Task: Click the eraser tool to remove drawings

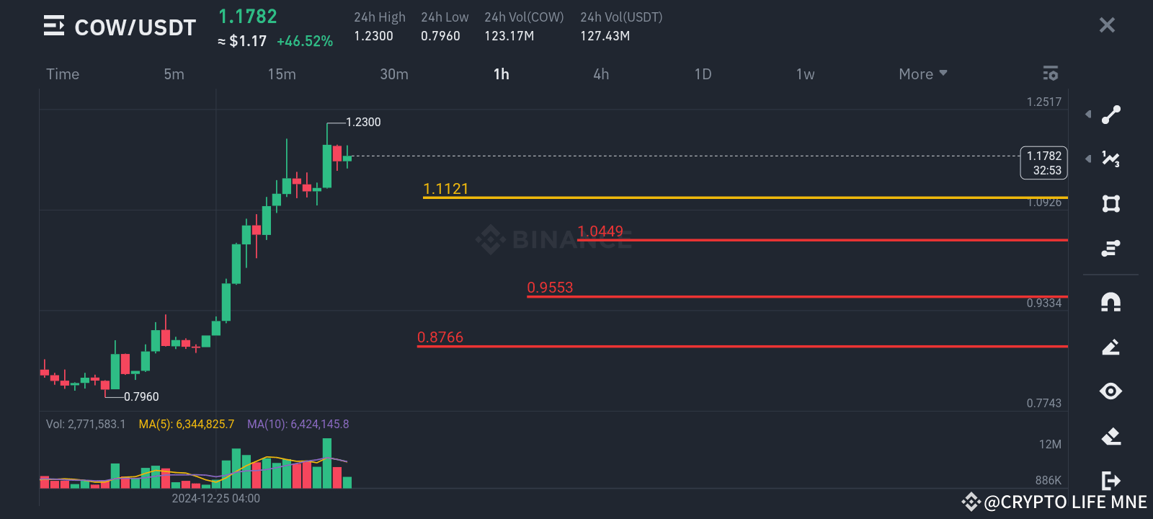Action: coord(1110,435)
